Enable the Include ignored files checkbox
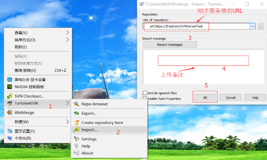Viewport: 267px width, 160px height. coord(145,93)
